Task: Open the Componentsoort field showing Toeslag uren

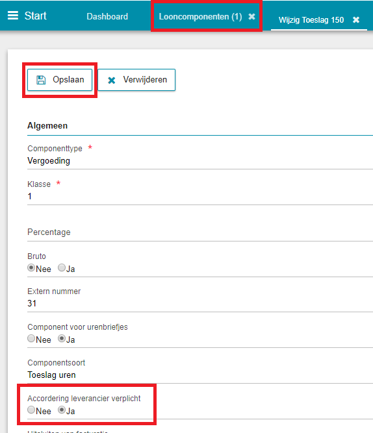Action: tap(200, 375)
